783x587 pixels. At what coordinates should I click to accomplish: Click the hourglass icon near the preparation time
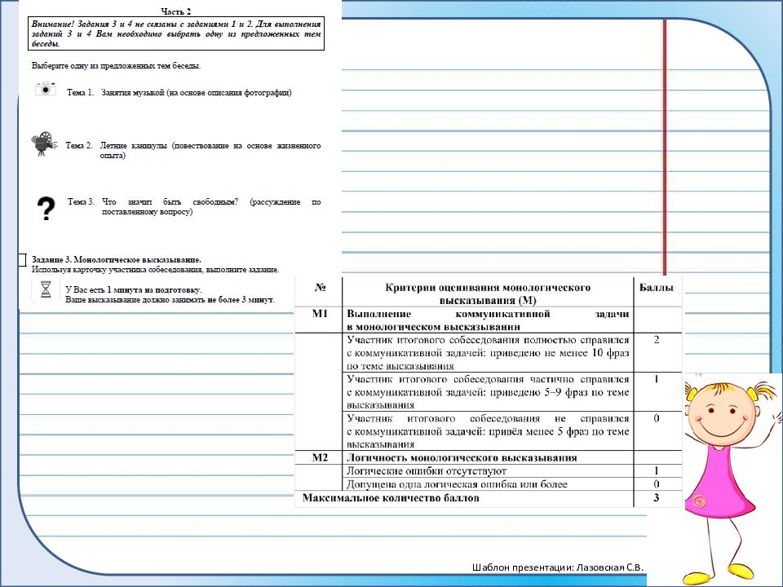tap(46, 289)
